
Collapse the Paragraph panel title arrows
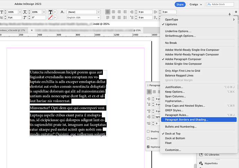[148, 85]
